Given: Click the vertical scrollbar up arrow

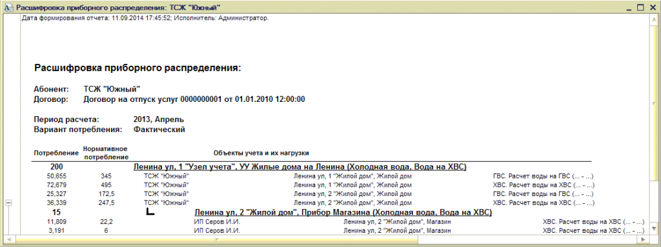Looking at the screenshot, I should (653, 19).
